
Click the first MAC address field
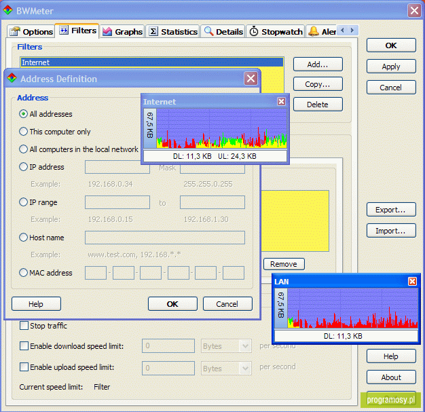click(x=96, y=273)
